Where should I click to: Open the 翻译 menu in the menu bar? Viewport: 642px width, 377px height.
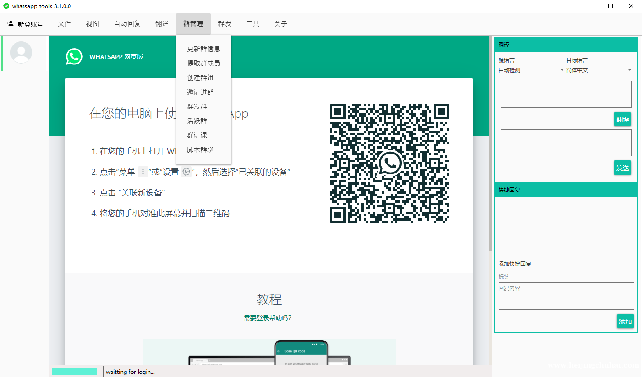pyautogui.click(x=162, y=24)
